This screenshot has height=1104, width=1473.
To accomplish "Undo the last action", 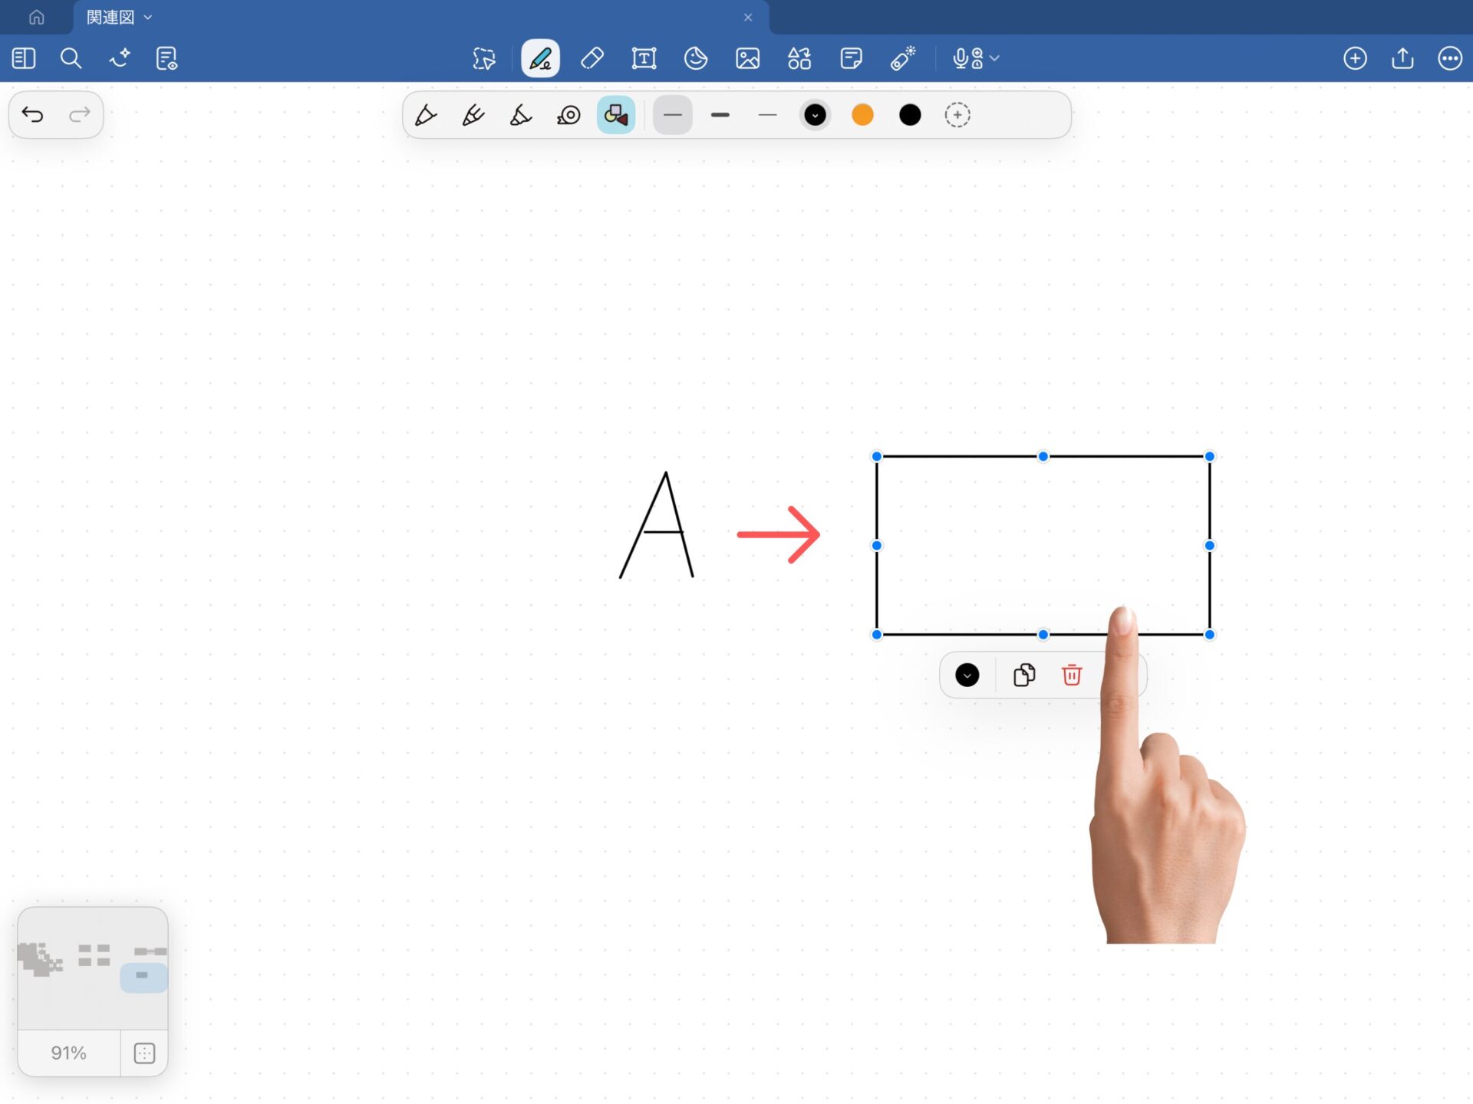I will tap(32, 115).
